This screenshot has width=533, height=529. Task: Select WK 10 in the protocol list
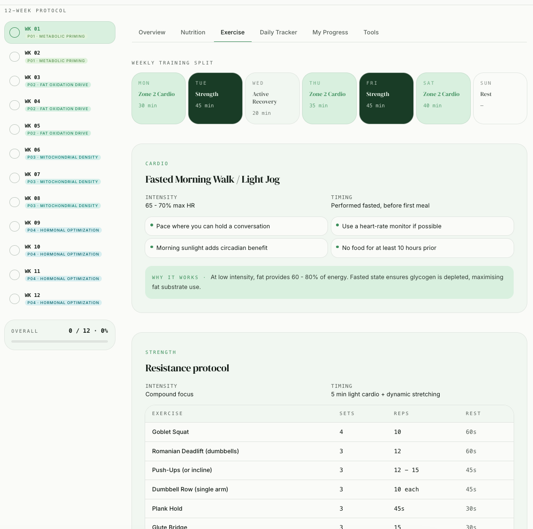click(x=60, y=250)
